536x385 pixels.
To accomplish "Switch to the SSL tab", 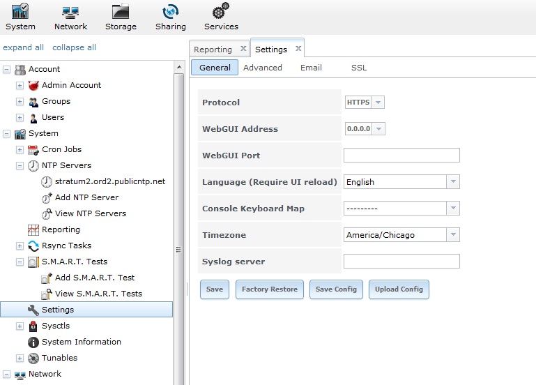I will point(359,68).
